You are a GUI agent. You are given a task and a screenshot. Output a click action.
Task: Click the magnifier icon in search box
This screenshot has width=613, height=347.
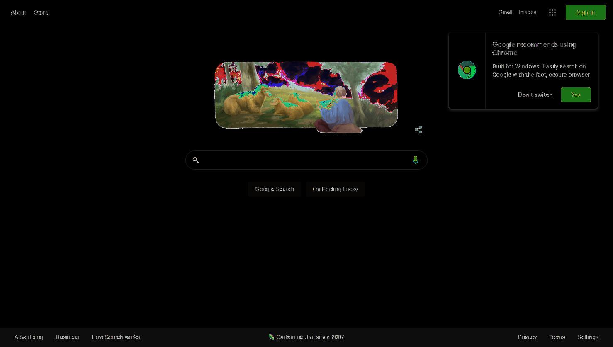point(196,160)
